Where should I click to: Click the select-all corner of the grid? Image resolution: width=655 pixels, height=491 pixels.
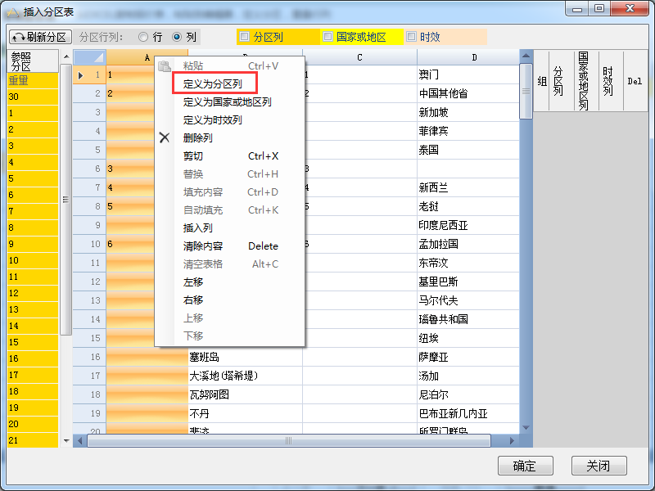(89, 57)
